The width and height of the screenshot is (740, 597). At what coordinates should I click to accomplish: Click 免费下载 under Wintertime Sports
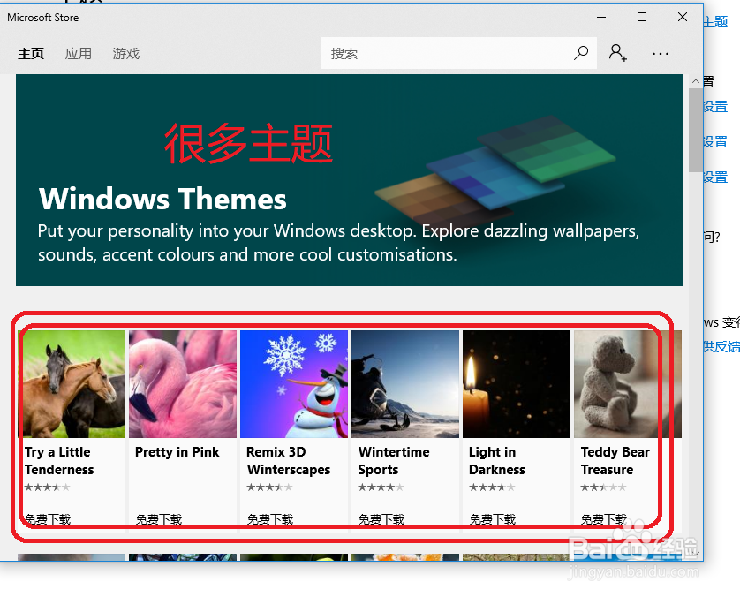point(381,519)
